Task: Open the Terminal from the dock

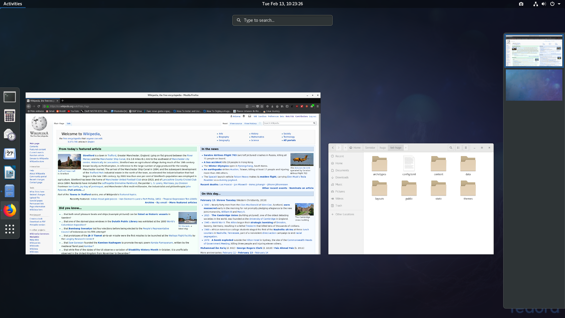Action: pos(10,97)
